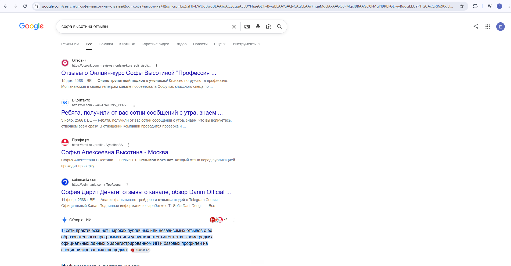Screen dimensions: 511x266
Task: Open the Короткие видео tab
Action: coord(155,44)
